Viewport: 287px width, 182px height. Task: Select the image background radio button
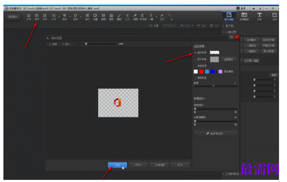point(195,59)
